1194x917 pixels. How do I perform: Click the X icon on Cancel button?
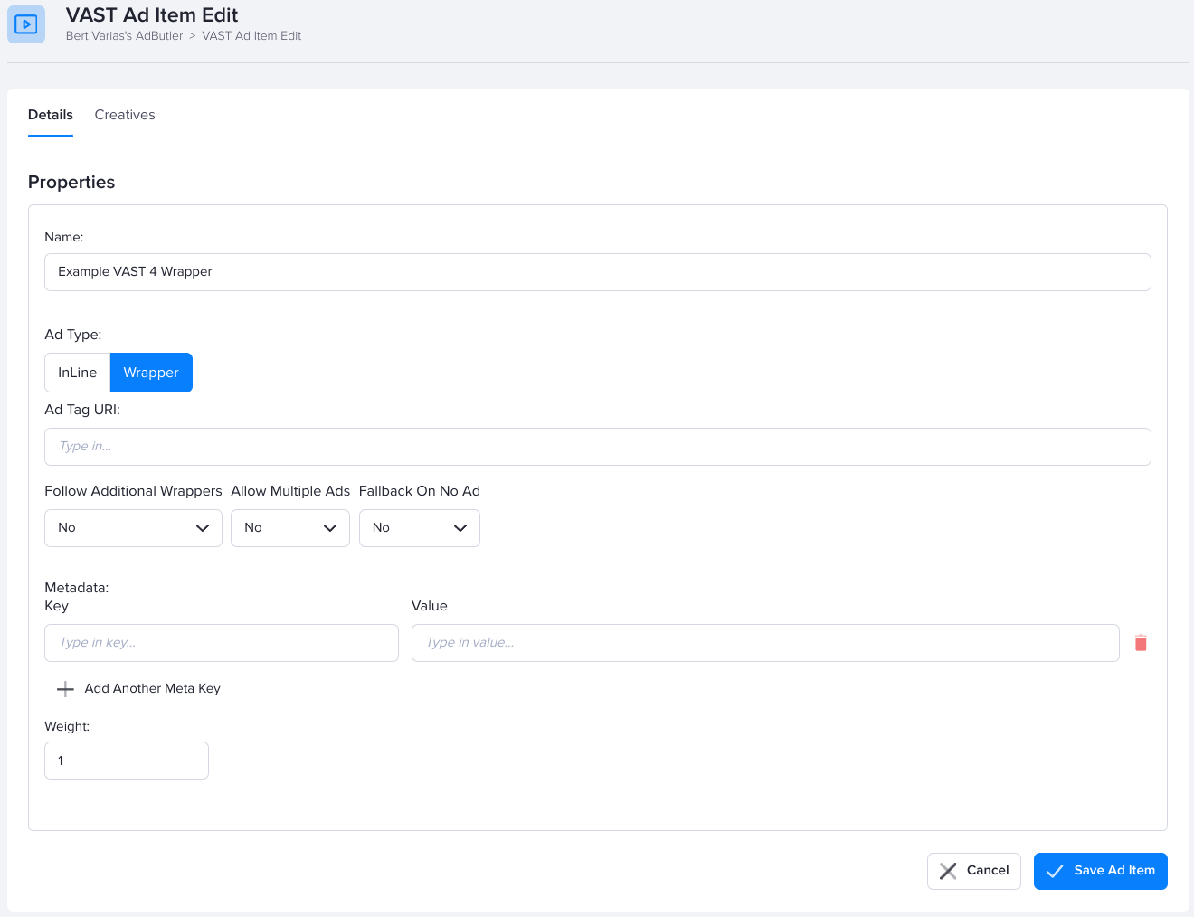click(x=948, y=871)
